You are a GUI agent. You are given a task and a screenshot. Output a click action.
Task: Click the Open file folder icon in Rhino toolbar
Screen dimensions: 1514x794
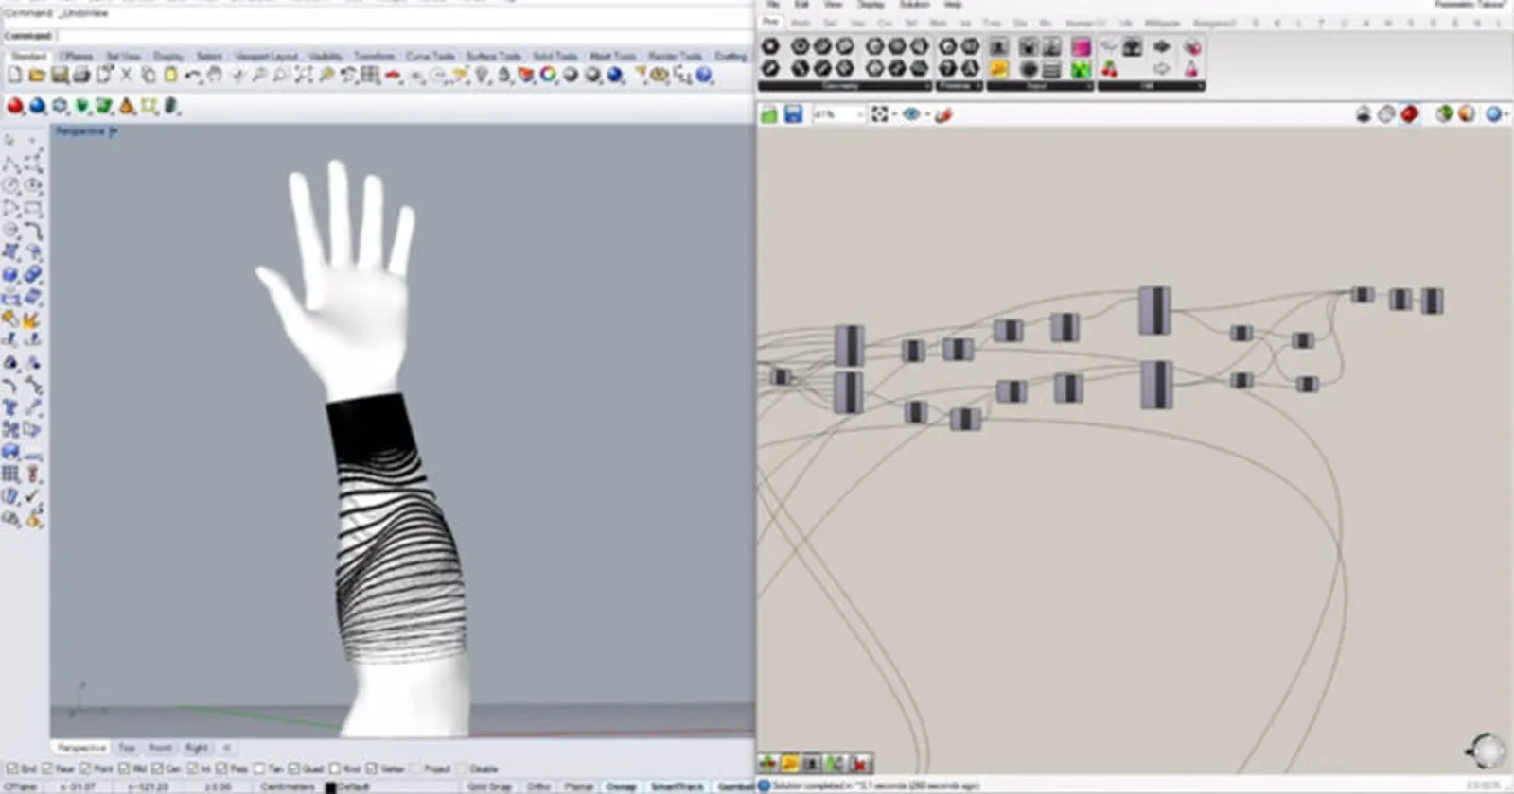[37, 75]
